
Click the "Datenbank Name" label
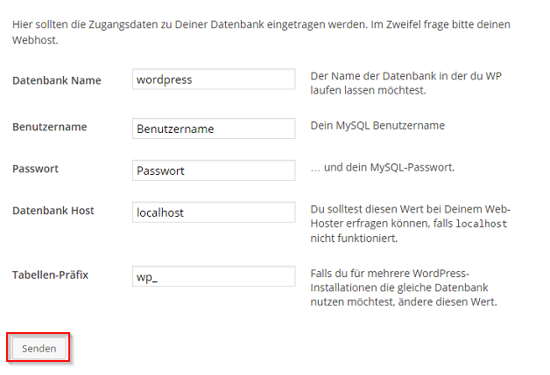coord(57,80)
